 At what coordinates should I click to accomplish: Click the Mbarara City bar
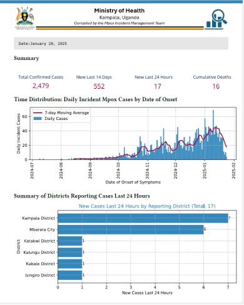coord(131,229)
